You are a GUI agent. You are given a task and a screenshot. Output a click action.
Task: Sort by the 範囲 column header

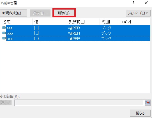(109, 22)
